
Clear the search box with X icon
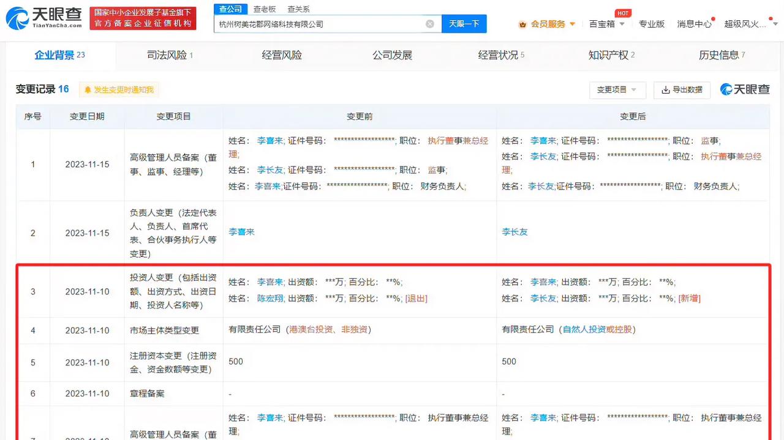430,24
